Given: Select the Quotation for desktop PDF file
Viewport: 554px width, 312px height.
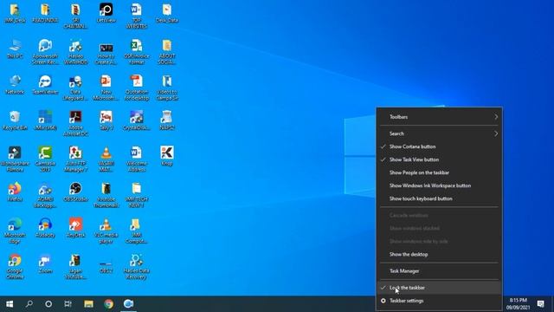Looking at the screenshot, I should point(137,88).
